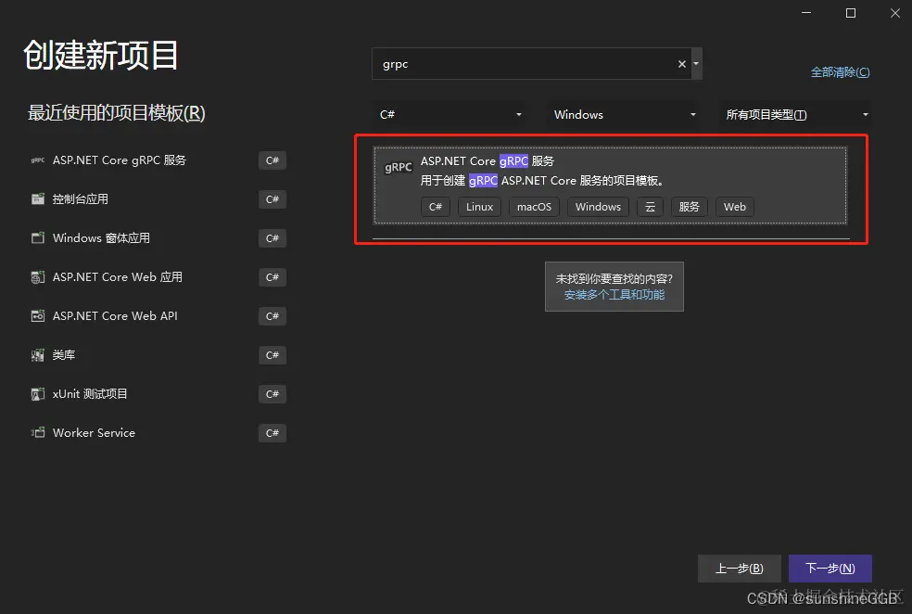Maximize the dialog window
This screenshot has height=614, width=912.
pos(850,13)
